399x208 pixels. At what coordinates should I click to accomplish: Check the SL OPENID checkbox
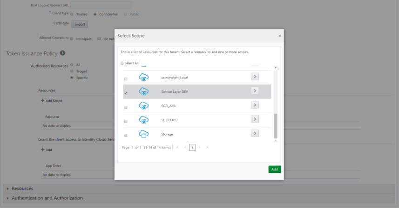(126, 122)
